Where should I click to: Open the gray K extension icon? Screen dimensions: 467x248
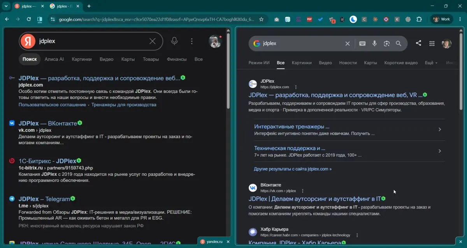pyautogui.click(x=397, y=19)
